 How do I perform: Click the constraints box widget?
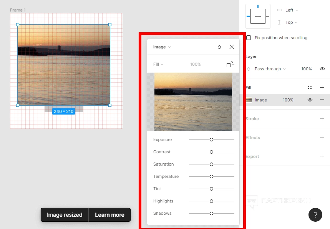click(258, 17)
